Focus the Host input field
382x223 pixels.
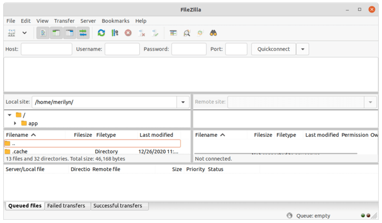tap(46, 49)
